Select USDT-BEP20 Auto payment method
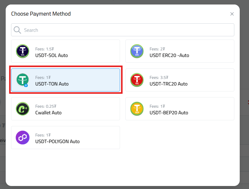The width and height of the screenshot is (249, 189). 180,109
